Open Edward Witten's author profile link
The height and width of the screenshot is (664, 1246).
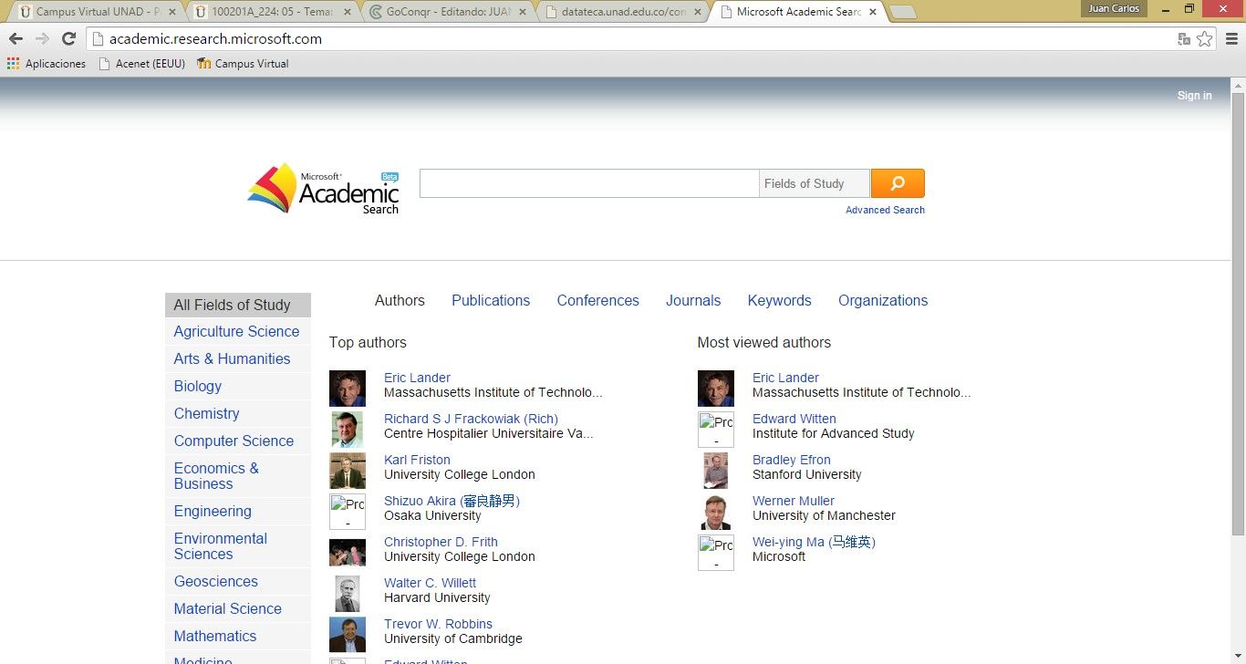(794, 419)
